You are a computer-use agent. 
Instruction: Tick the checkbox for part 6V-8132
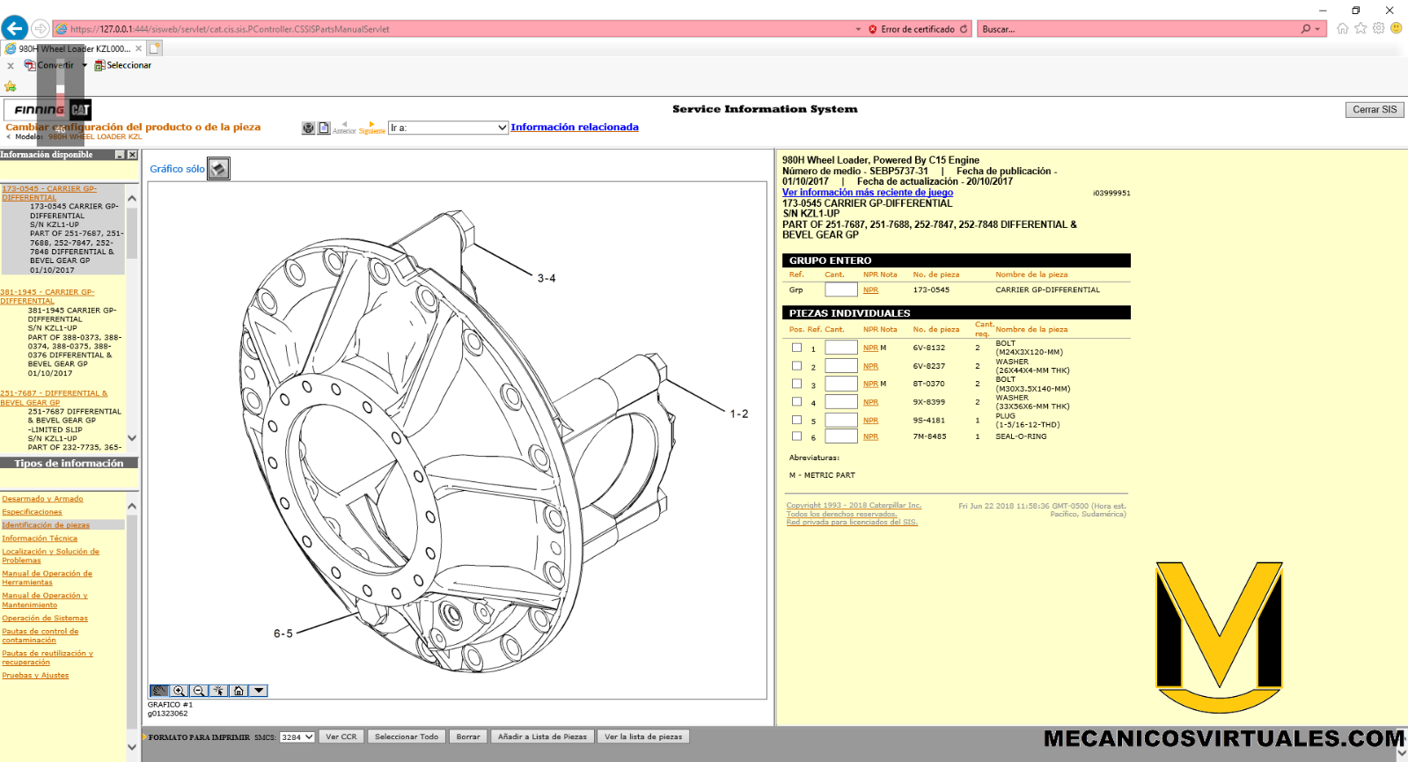click(796, 348)
